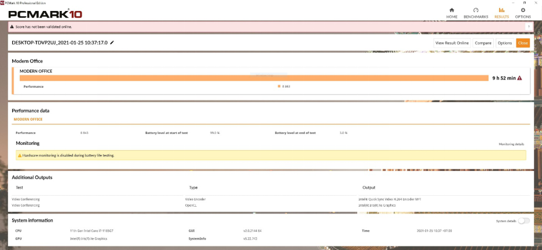
Task: Click the Performance data heading
Action: 31,111
